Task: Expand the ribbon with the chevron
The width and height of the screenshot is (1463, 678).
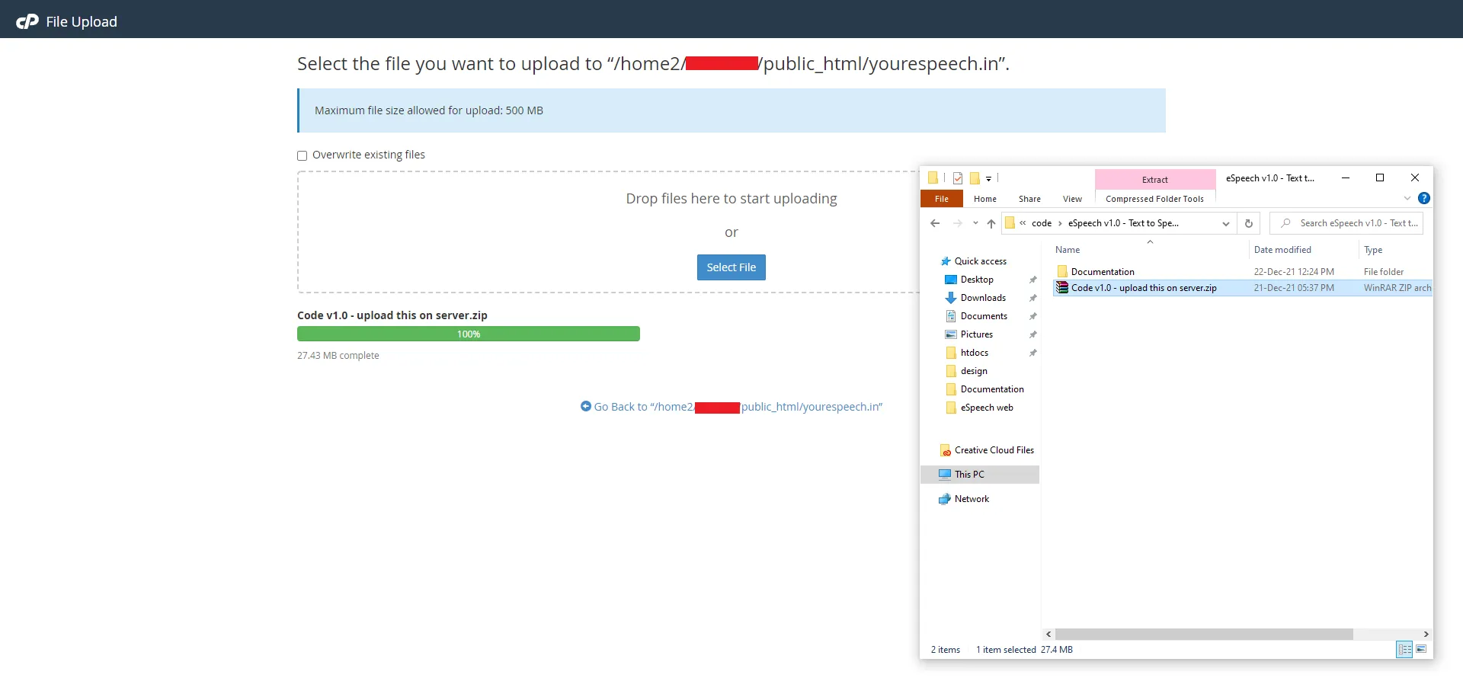Action: [1407, 198]
